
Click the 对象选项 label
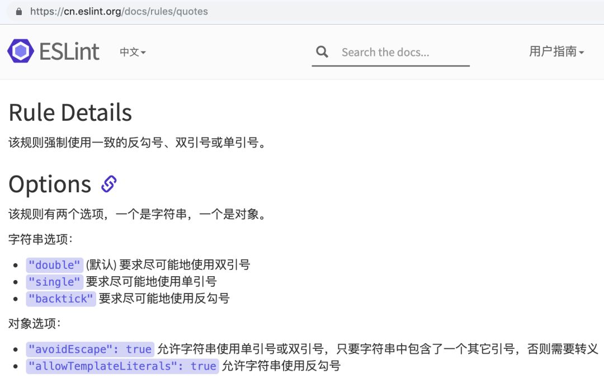pyautogui.click(x=35, y=323)
